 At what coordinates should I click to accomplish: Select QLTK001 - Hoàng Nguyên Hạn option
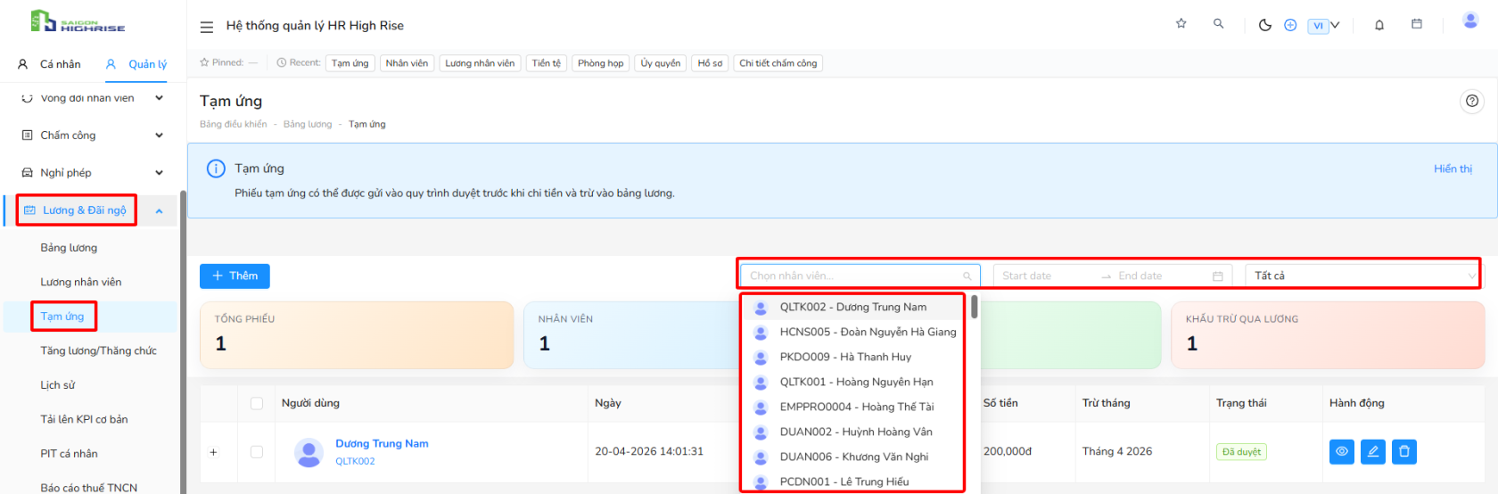coord(854,382)
